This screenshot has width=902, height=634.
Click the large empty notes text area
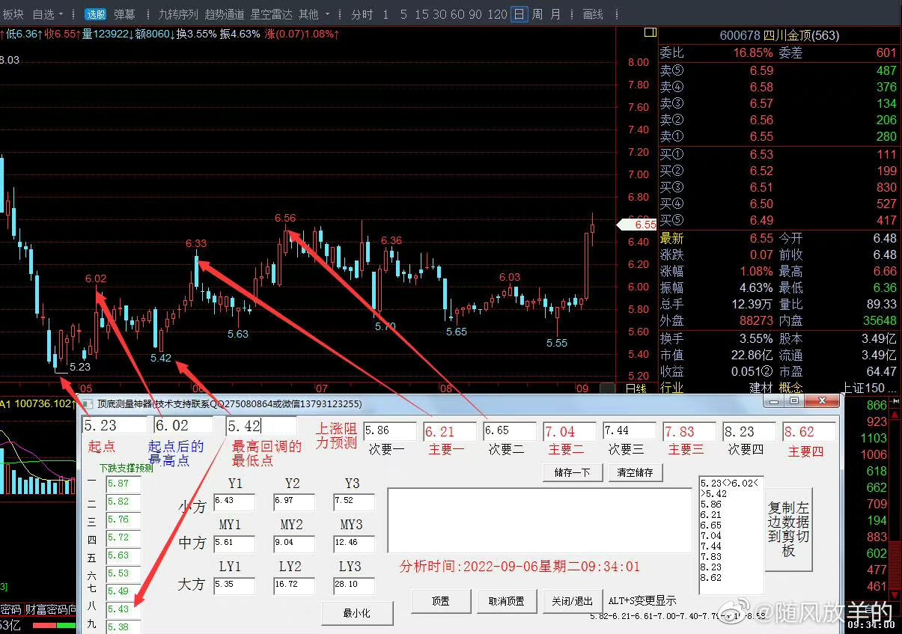pyautogui.click(x=539, y=520)
